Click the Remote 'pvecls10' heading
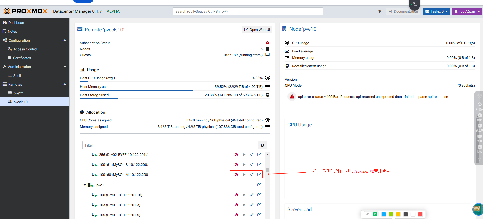 click(104, 30)
